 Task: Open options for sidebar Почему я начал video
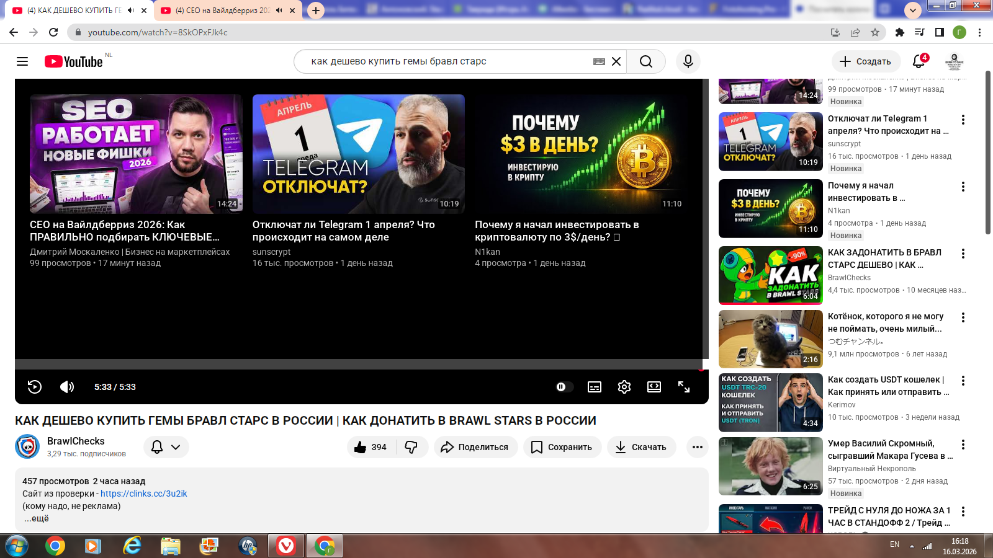click(x=963, y=187)
